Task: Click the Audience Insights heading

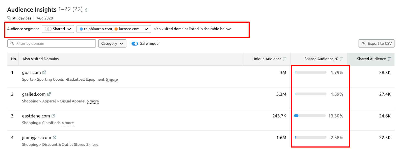Action: tap(32, 10)
